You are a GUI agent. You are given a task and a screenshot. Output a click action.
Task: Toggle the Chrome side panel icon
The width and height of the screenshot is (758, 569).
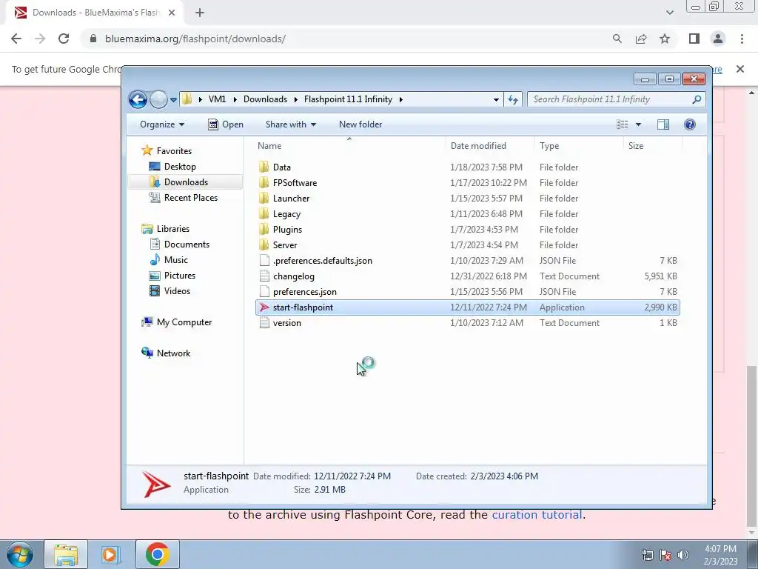click(x=694, y=39)
